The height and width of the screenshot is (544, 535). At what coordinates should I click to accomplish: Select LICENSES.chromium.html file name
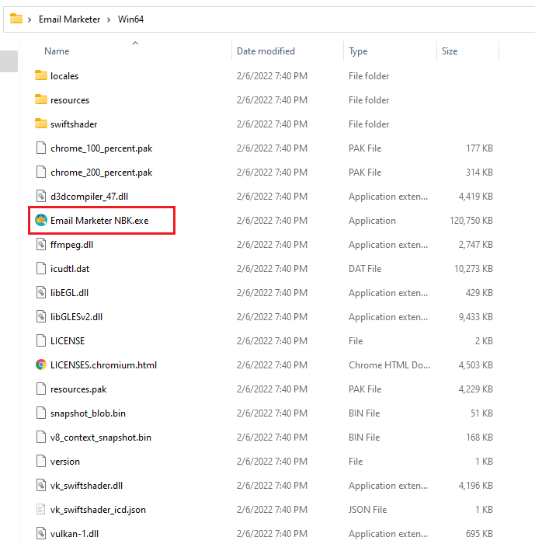103,365
